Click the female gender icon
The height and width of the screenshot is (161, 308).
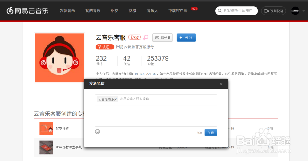coord(146,37)
